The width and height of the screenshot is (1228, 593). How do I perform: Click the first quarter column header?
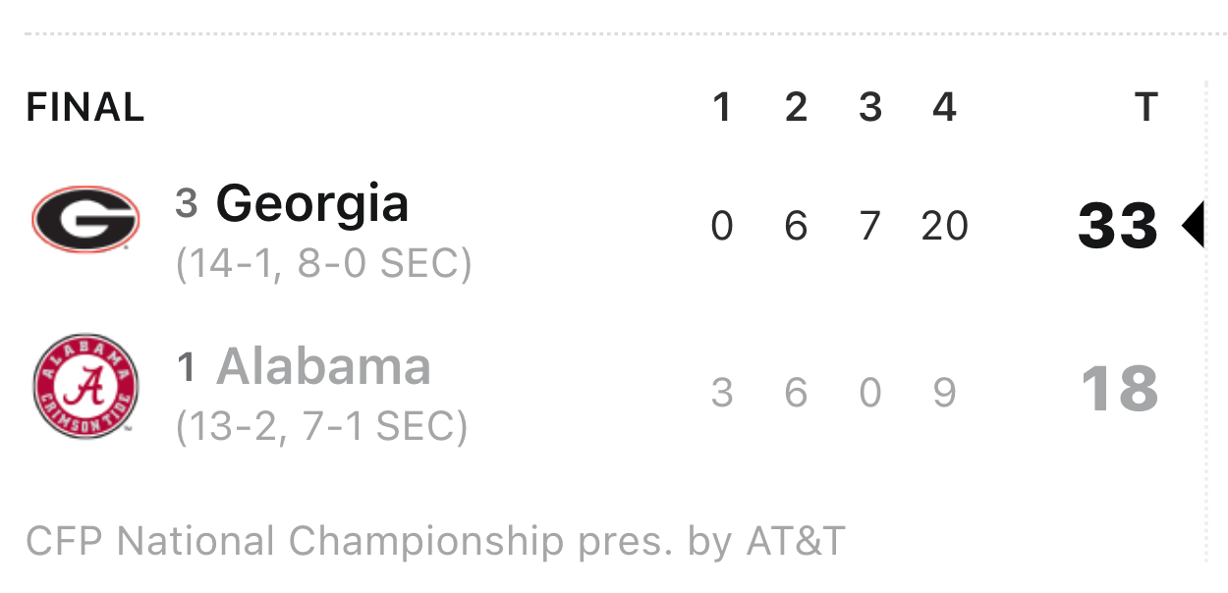[x=722, y=107]
